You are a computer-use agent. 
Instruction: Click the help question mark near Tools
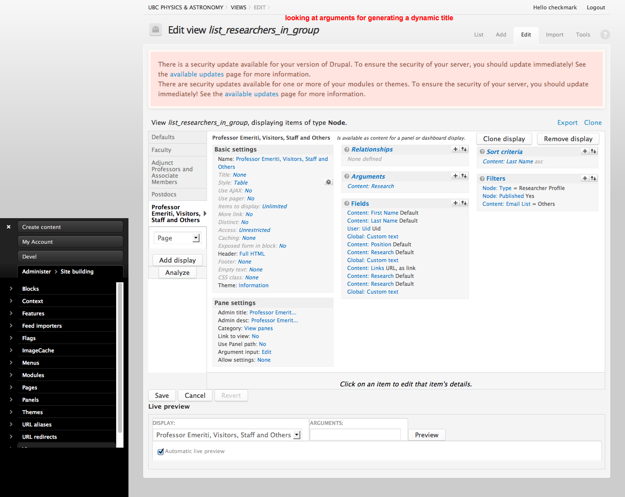[605, 35]
